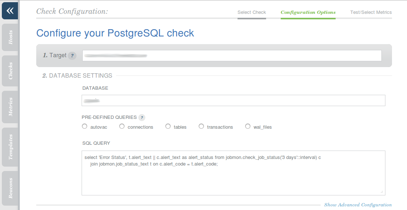Collapse the sidebar using the double-arrow icon
This screenshot has width=407, height=210.
[10, 11]
